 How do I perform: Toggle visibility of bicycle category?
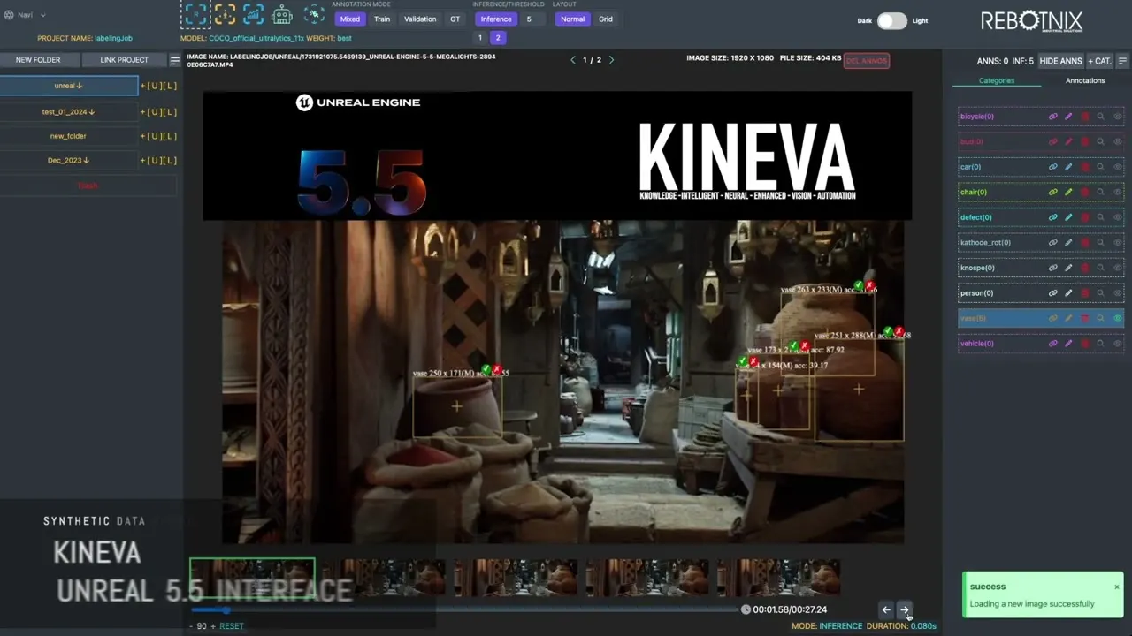click(x=1117, y=117)
